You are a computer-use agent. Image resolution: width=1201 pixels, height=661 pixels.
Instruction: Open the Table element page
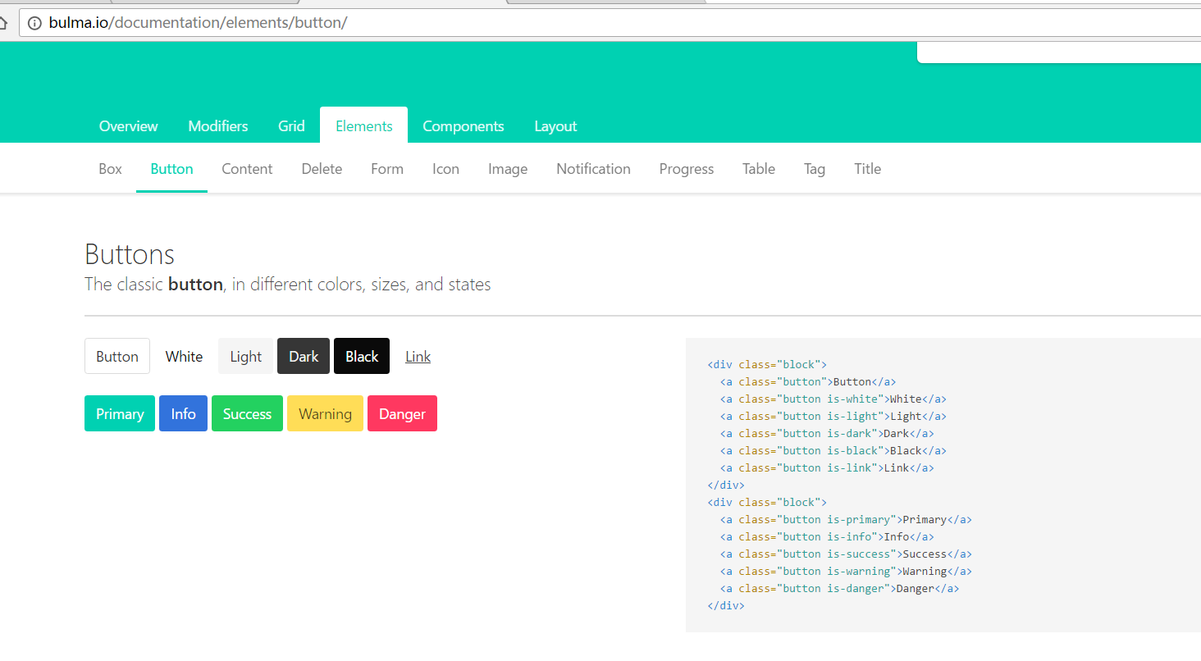click(759, 169)
